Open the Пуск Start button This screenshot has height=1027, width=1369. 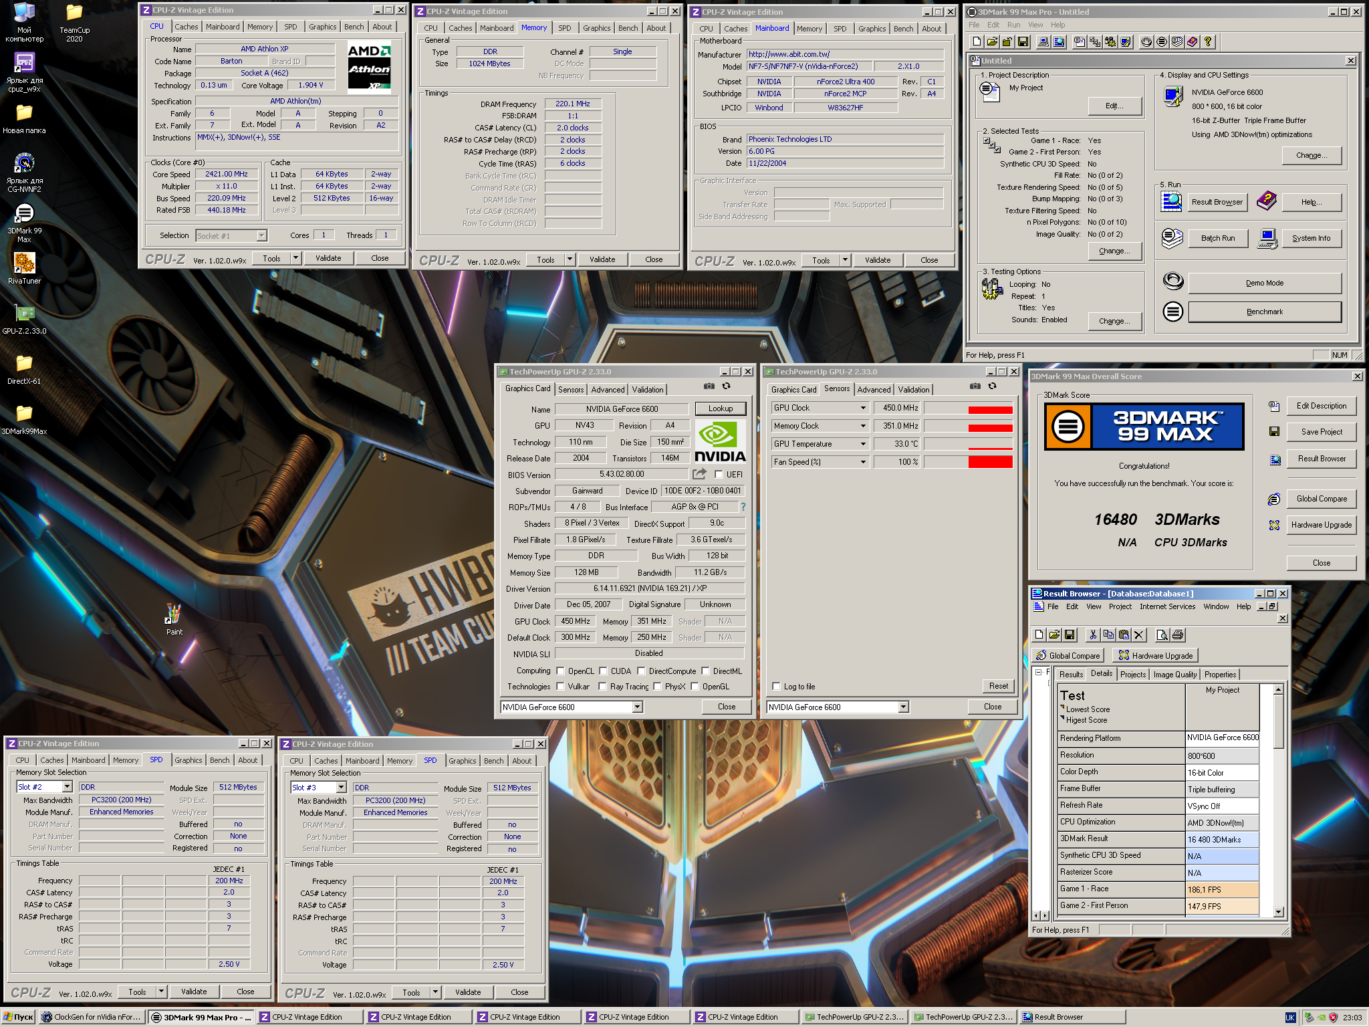[x=19, y=1017]
